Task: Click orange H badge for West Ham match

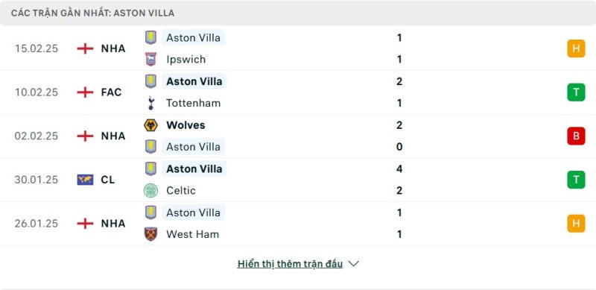Action: coord(576,224)
